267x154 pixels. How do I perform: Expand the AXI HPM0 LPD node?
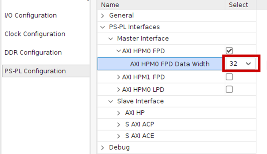119,89
